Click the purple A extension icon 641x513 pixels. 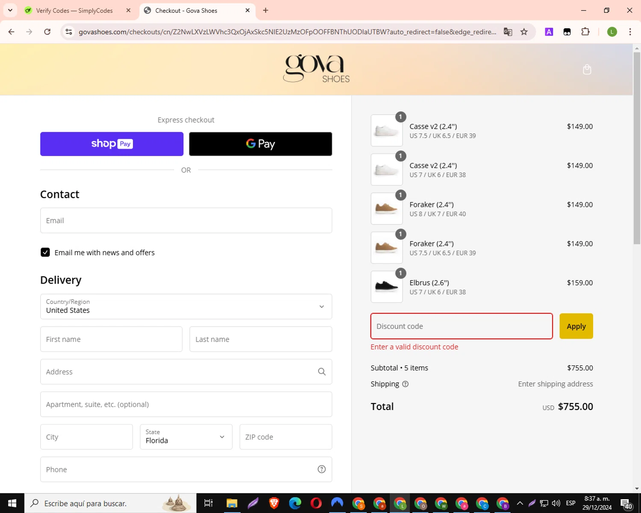pos(549,32)
